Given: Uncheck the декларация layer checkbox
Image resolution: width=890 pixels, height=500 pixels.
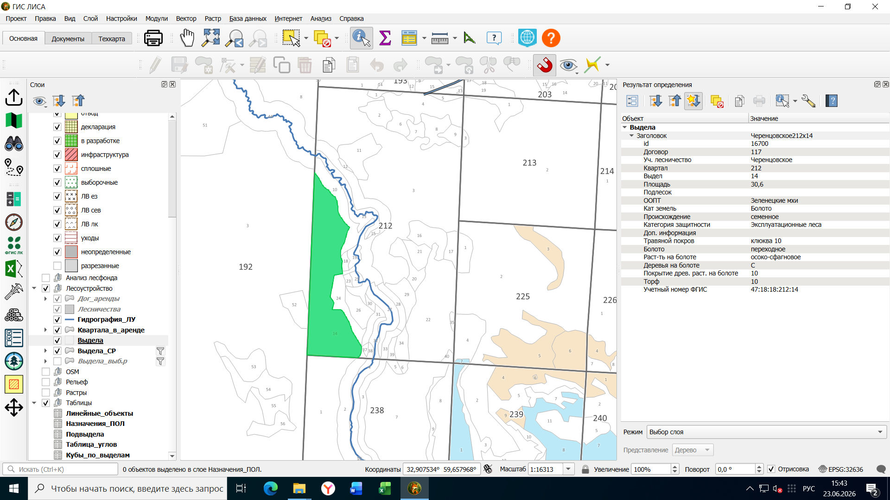Looking at the screenshot, I should point(57,127).
